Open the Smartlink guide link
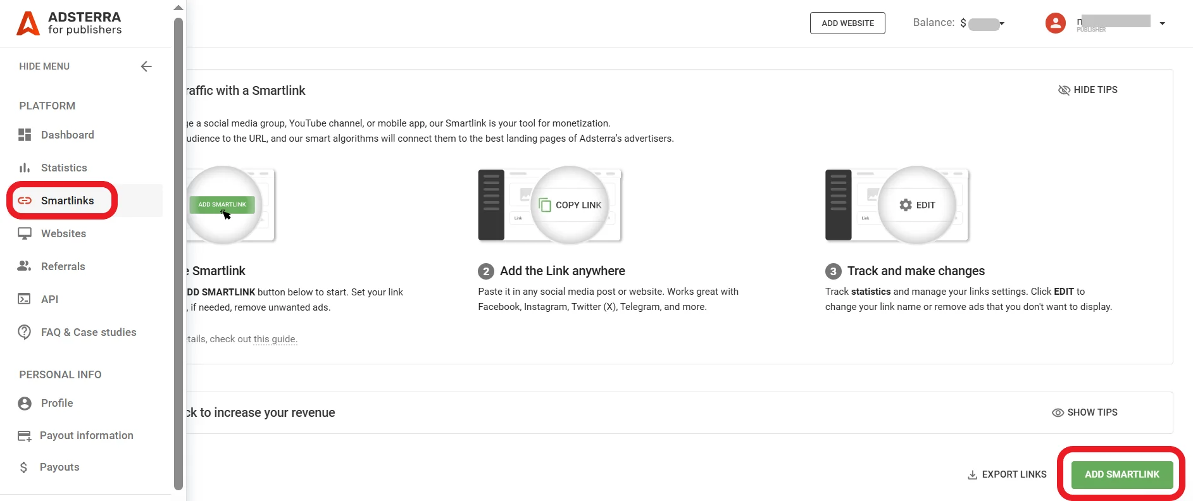This screenshot has width=1193, height=501. coord(275,339)
